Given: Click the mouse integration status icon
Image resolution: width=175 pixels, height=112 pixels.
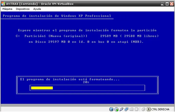Looking at the screenshot, I should click(144, 109).
